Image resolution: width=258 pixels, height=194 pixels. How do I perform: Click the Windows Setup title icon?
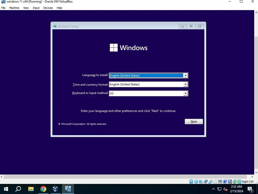55,26
